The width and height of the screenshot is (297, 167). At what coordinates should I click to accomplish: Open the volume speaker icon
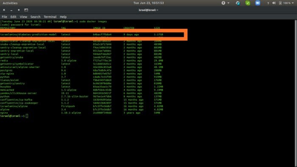coord(274,3)
